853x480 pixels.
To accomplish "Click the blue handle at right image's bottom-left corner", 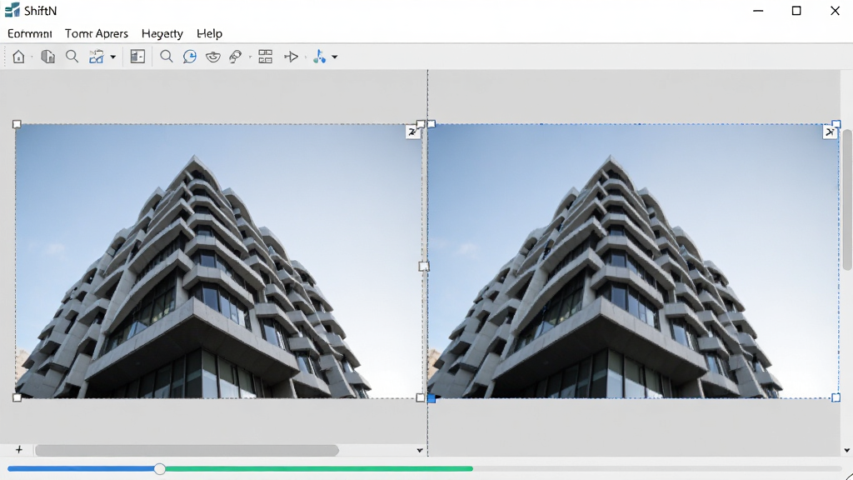I will [431, 398].
